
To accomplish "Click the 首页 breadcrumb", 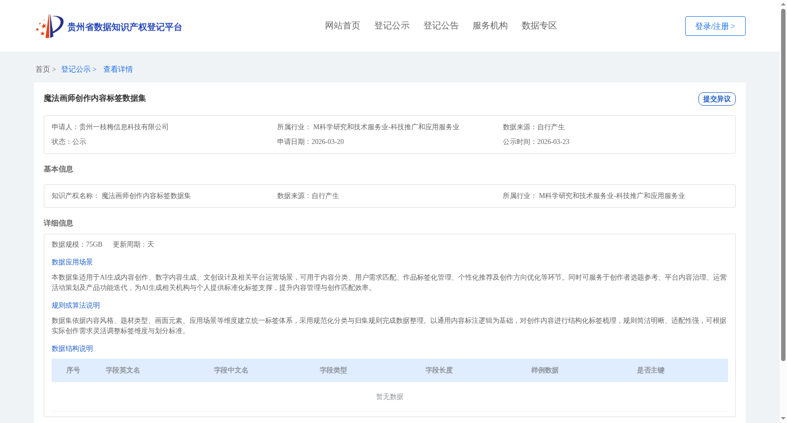I will tap(43, 69).
